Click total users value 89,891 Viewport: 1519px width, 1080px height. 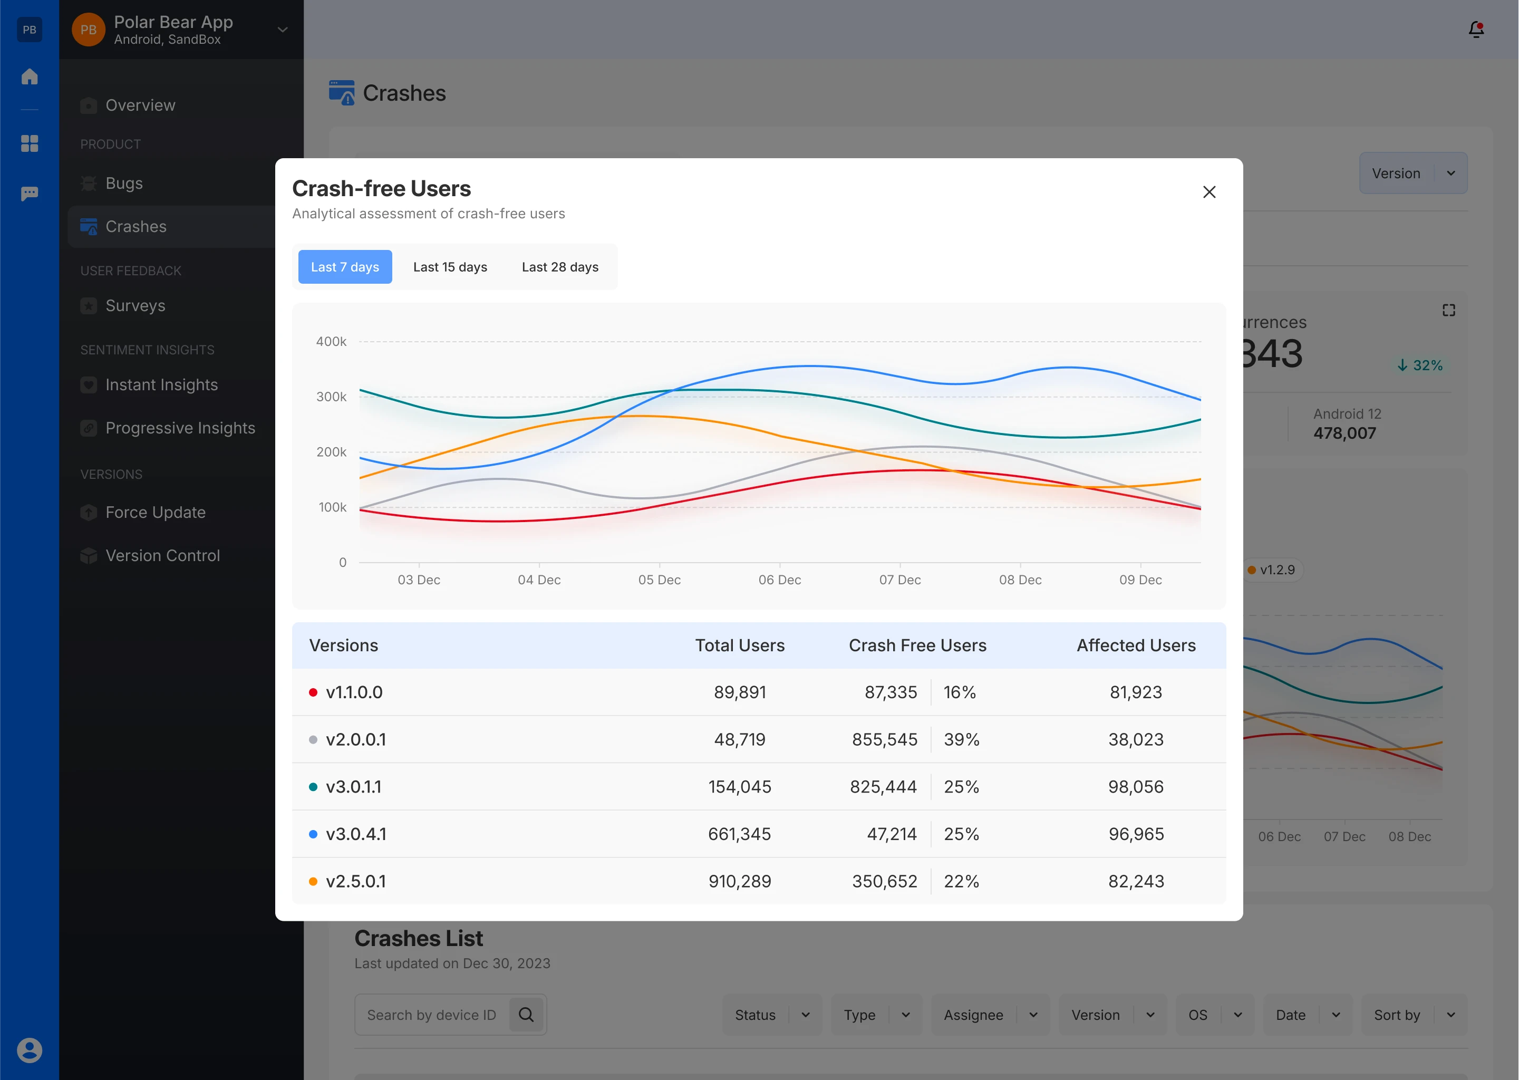click(x=740, y=692)
